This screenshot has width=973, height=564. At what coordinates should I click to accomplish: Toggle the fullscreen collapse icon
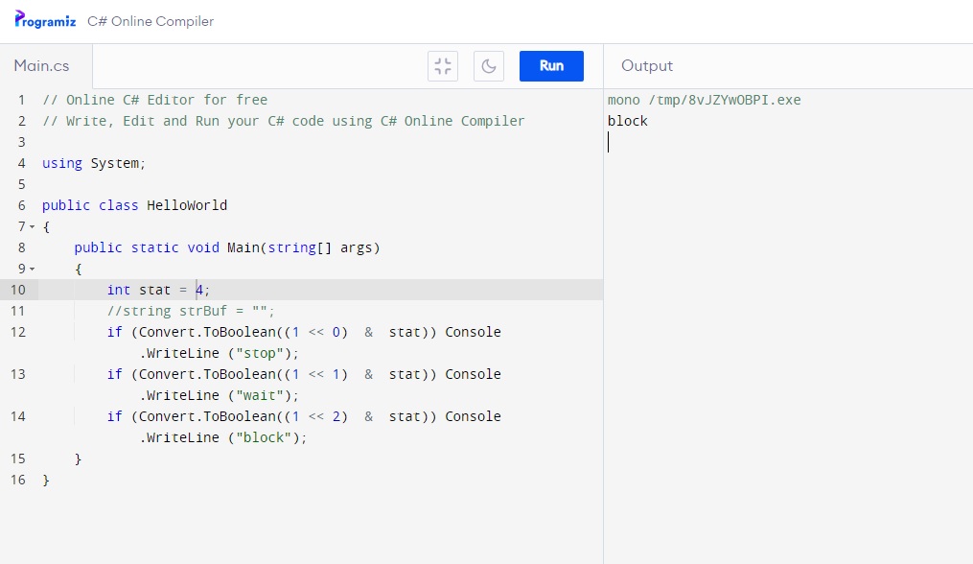tap(443, 66)
